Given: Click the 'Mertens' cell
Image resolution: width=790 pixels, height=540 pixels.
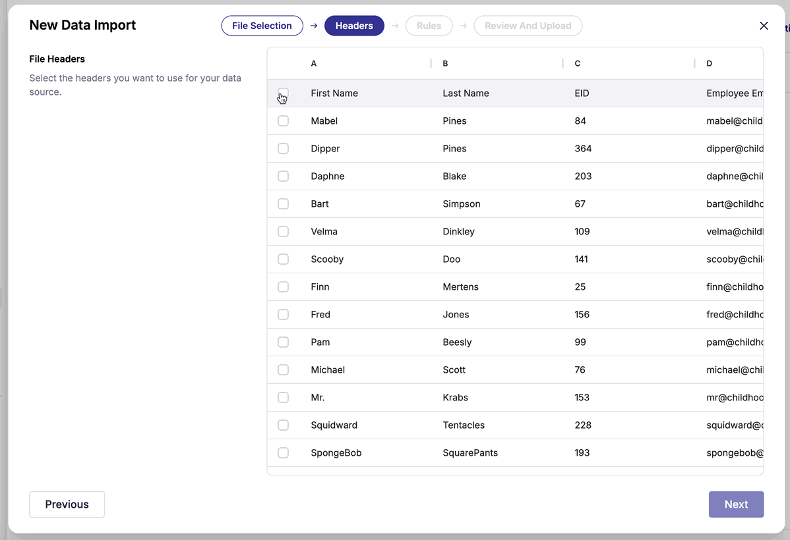Looking at the screenshot, I should tap(461, 287).
